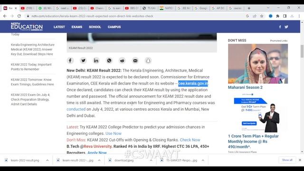
Task: Click the highlighted cee.kerala.gov.in link
Action: (x=193, y=84)
